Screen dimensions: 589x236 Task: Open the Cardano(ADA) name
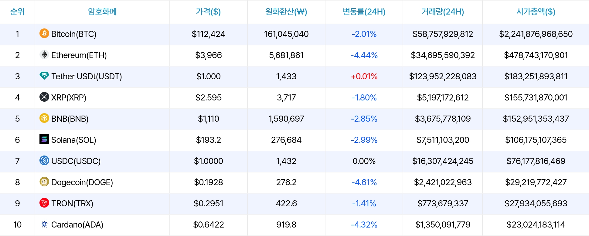point(77,225)
